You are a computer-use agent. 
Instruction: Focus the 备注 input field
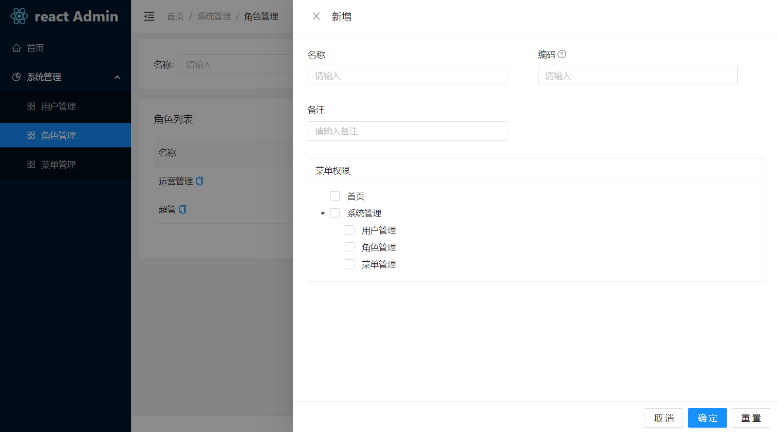coord(408,131)
